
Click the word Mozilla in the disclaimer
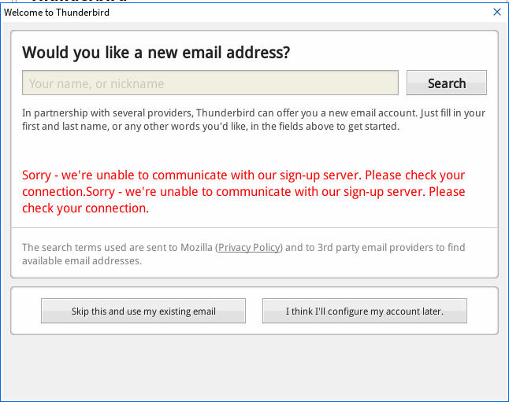(x=195, y=248)
